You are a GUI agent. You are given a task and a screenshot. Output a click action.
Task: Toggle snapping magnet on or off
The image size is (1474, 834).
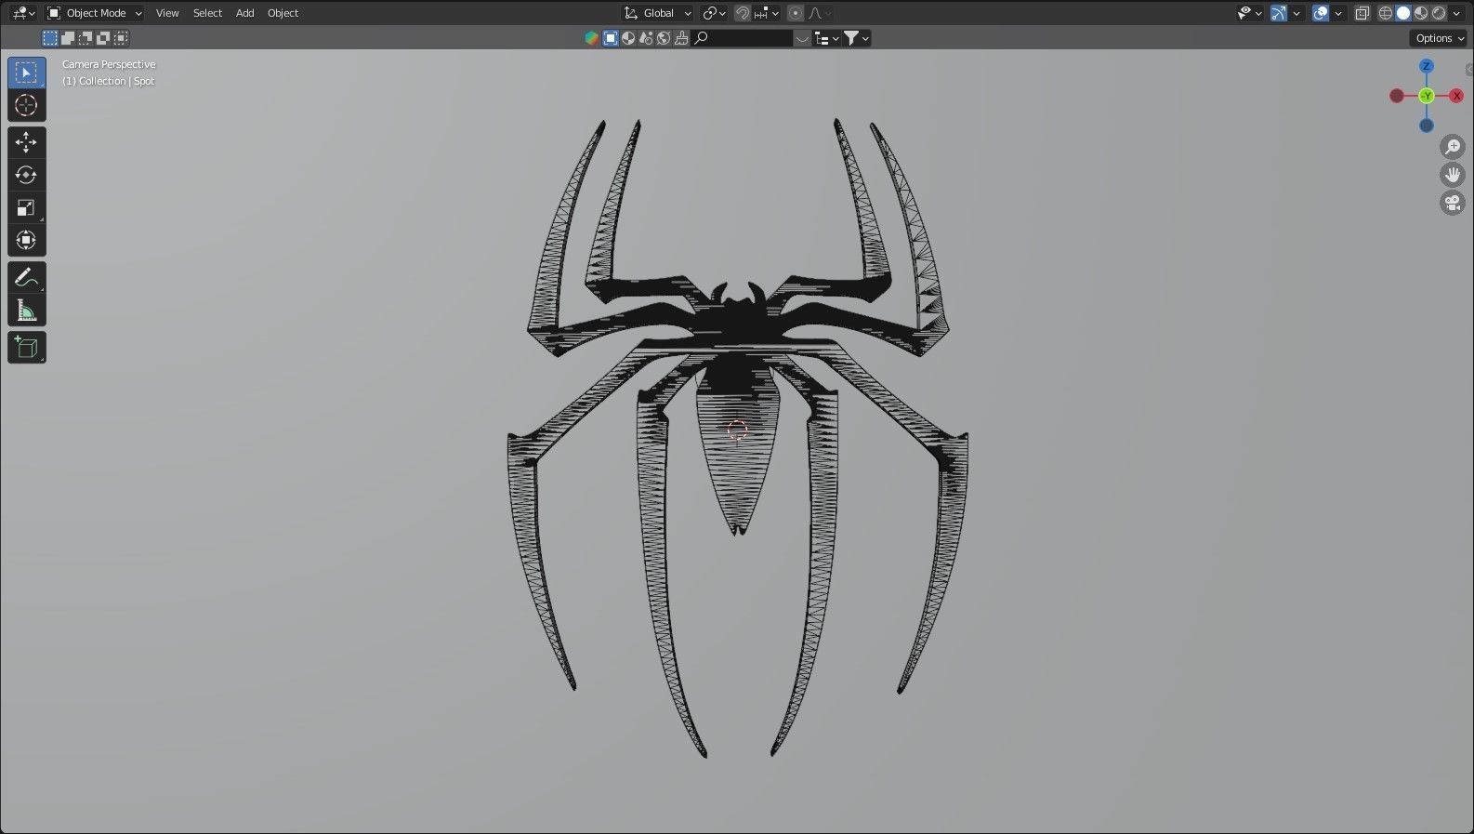point(743,13)
